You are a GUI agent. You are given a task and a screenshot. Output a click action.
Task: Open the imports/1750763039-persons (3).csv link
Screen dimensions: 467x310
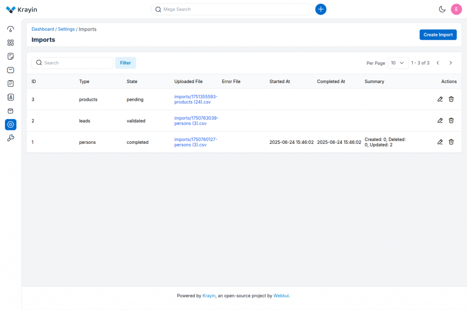pos(196,121)
